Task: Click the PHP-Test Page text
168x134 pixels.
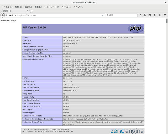Action: click(8, 20)
